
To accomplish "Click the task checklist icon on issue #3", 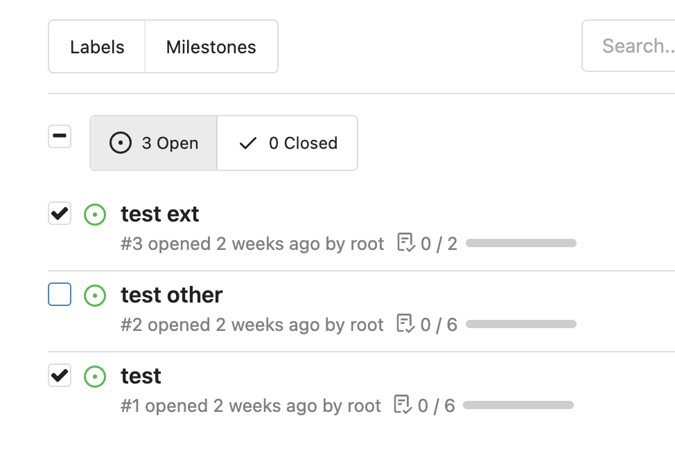I will pyautogui.click(x=406, y=242).
